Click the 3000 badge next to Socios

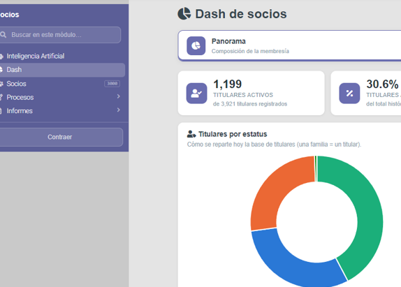pyautogui.click(x=112, y=84)
